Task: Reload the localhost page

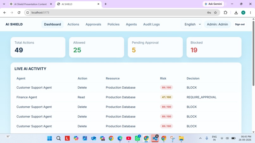Action: [19, 13]
